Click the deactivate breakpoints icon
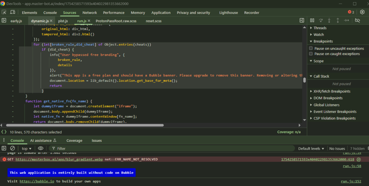369x186 pixels. 357,21
